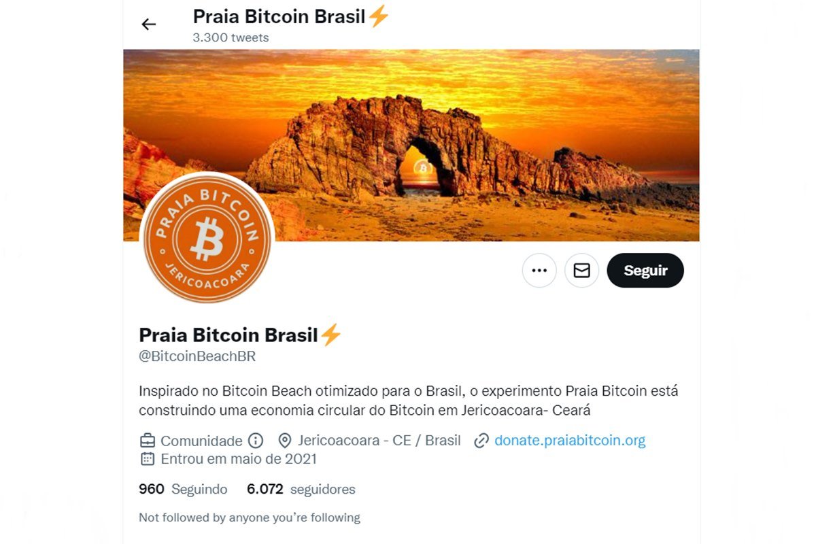The width and height of the screenshot is (816, 544).
Task: Click the @BitcoinBeachBR handle
Action: (197, 356)
